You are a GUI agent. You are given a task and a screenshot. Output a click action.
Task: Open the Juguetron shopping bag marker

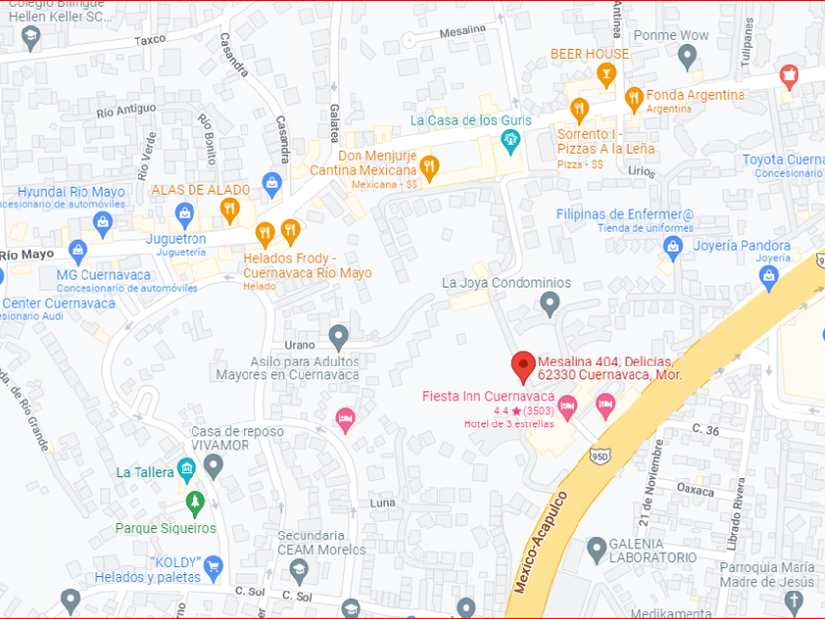tap(185, 217)
